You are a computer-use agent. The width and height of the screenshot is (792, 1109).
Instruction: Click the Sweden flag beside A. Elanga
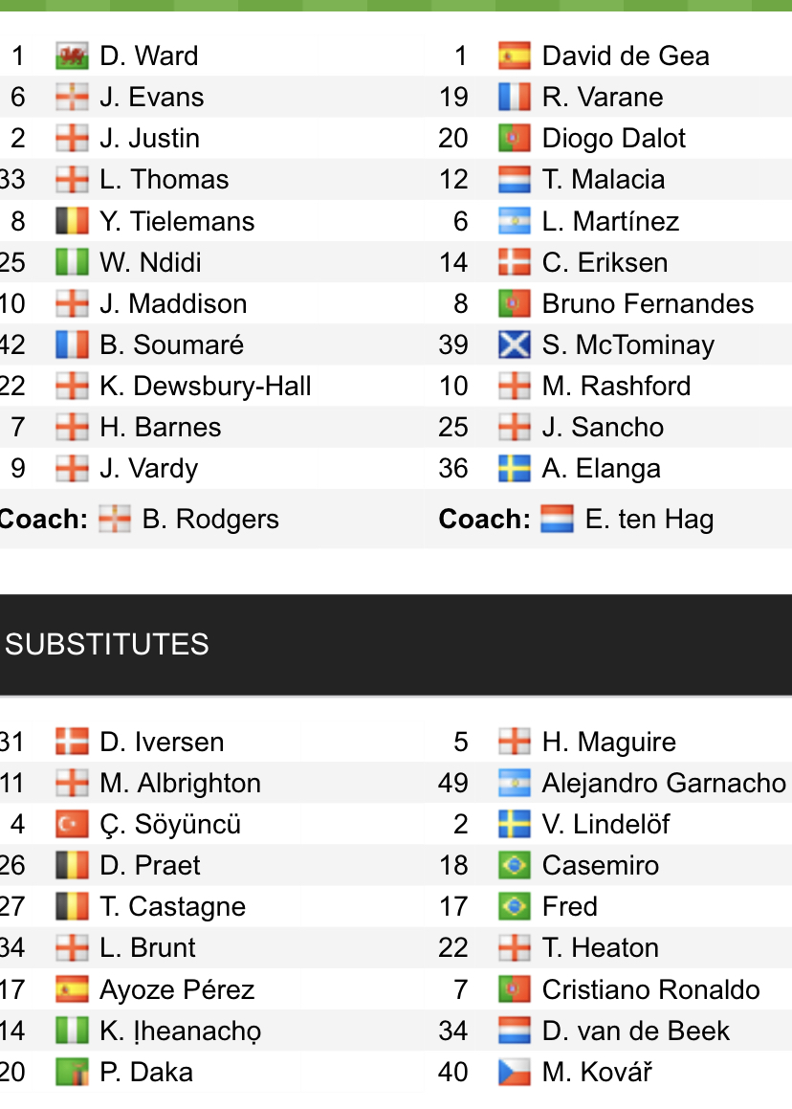515,469
